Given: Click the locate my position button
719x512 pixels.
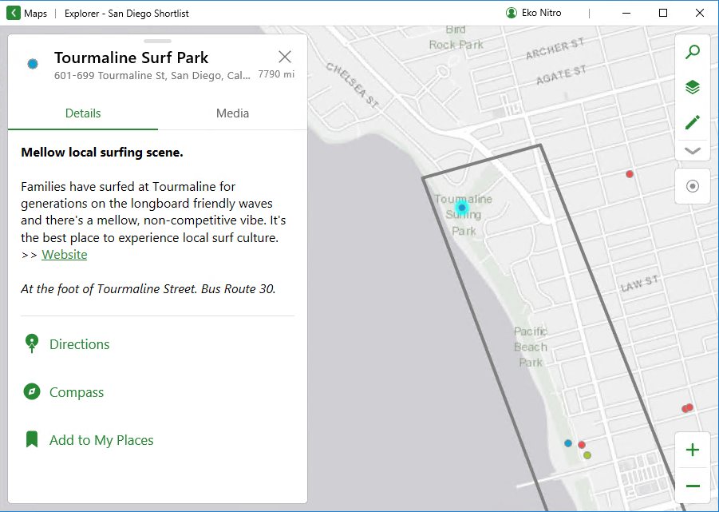Looking at the screenshot, I should coord(693,186).
